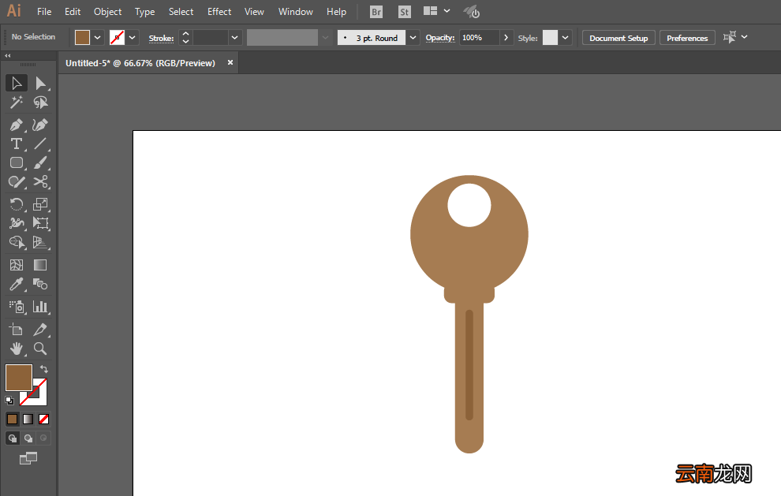Select the Scale tool
Viewport: 781px width, 496px height.
point(40,204)
